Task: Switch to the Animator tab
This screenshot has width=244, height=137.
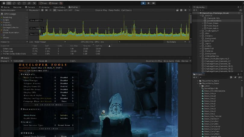Action: point(45,7)
